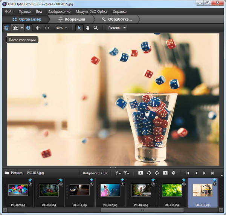The height and width of the screenshot is (215, 226).
Task: Toggle side-by-side comparison view
Action: (15, 28)
